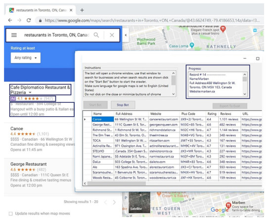
Task: Click the Instructions vertical scrollbar thumb
Action: point(174,80)
